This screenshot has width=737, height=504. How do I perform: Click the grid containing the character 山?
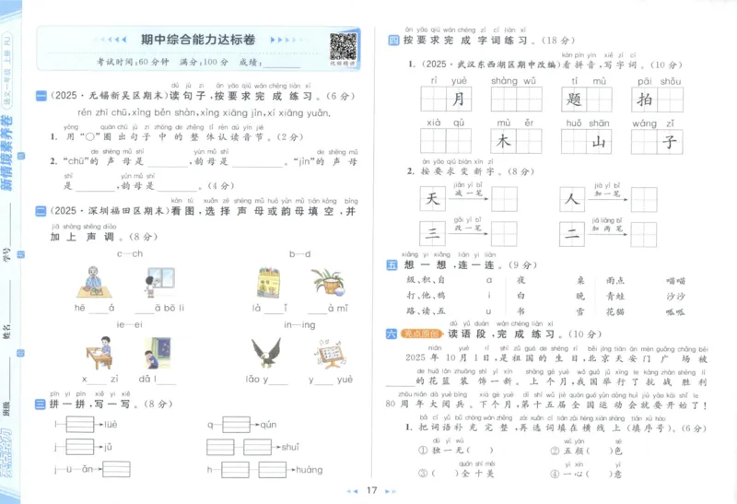coord(587,141)
